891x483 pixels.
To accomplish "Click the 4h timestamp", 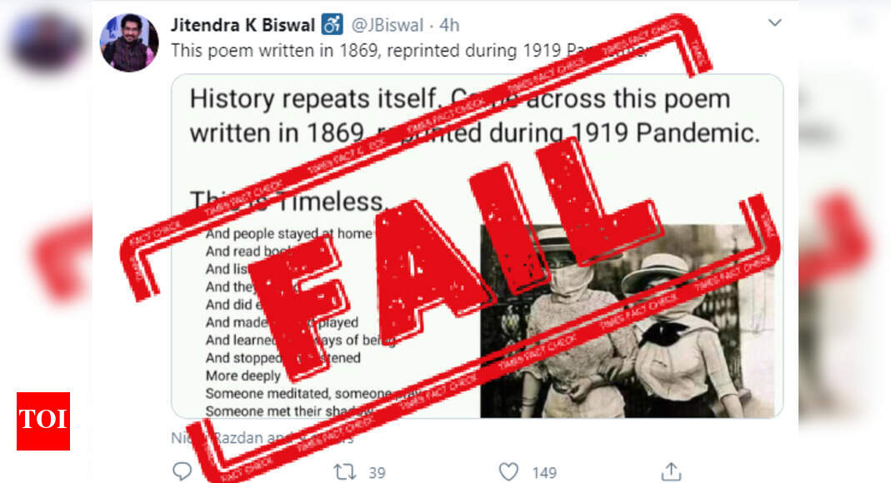I will click(449, 25).
